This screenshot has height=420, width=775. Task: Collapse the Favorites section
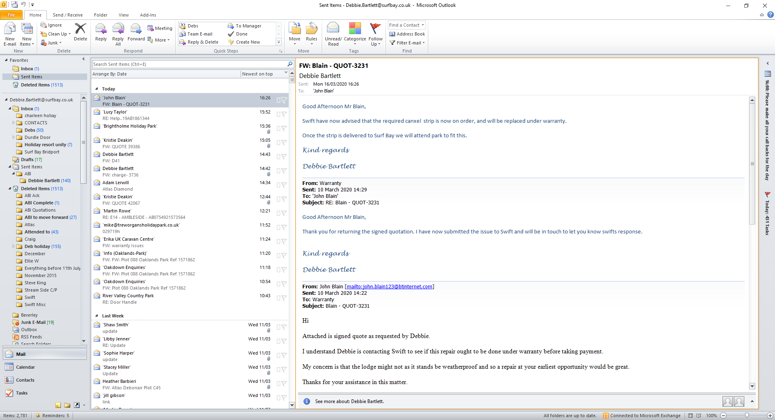6,60
